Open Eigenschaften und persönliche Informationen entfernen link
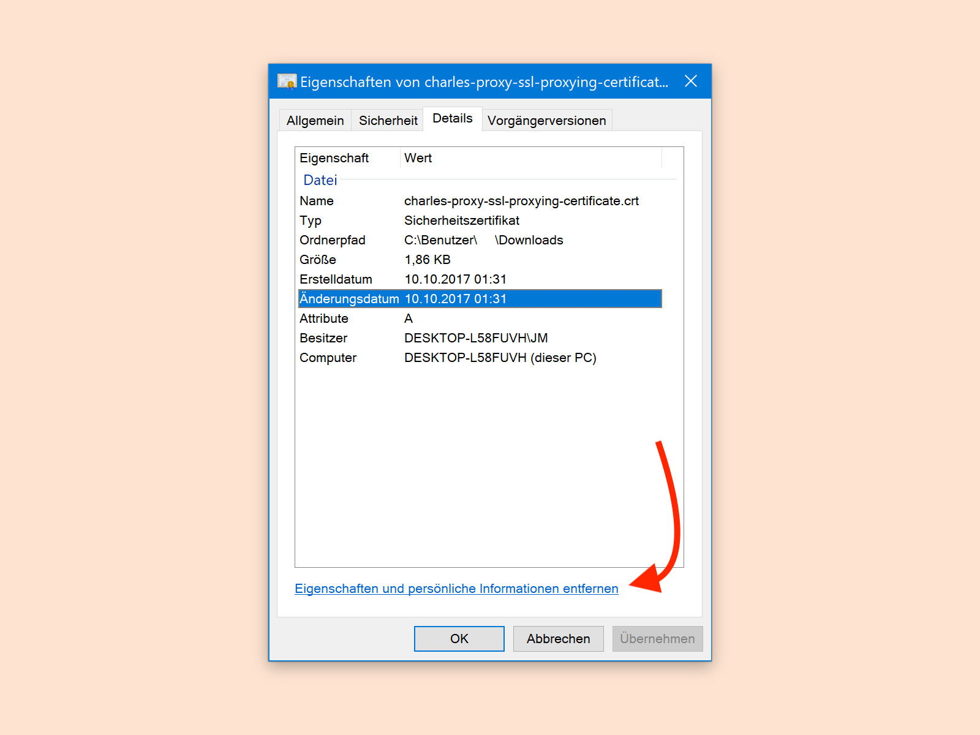The width and height of the screenshot is (980, 735). pyautogui.click(x=456, y=589)
